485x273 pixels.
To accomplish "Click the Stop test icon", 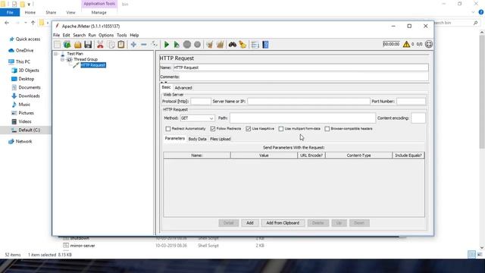I will [187, 45].
